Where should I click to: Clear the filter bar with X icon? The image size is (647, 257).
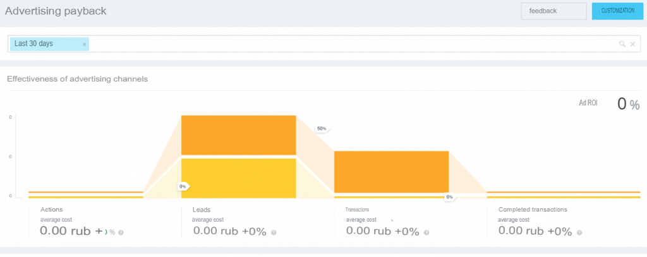pyautogui.click(x=632, y=44)
